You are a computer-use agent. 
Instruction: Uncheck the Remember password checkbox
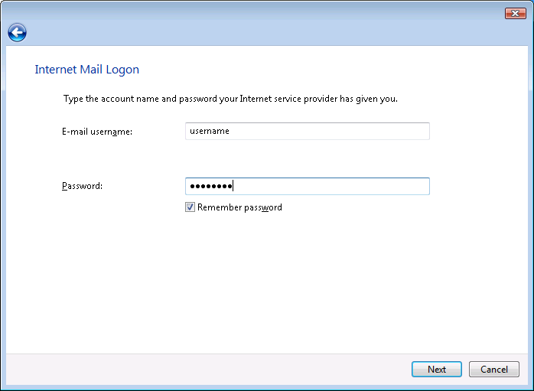tap(190, 207)
